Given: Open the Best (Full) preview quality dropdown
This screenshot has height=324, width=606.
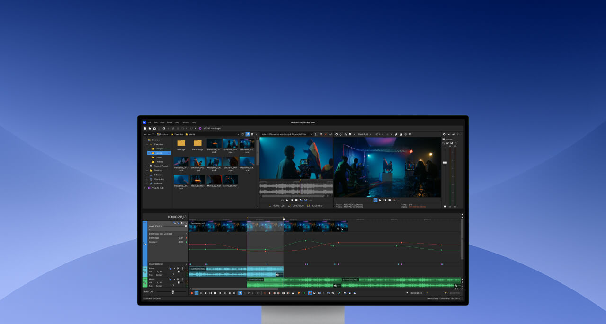Looking at the screenshot, I should point(365,134).
